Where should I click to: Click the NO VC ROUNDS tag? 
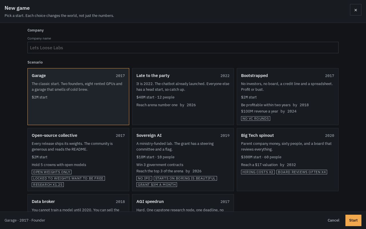(256, 119)
